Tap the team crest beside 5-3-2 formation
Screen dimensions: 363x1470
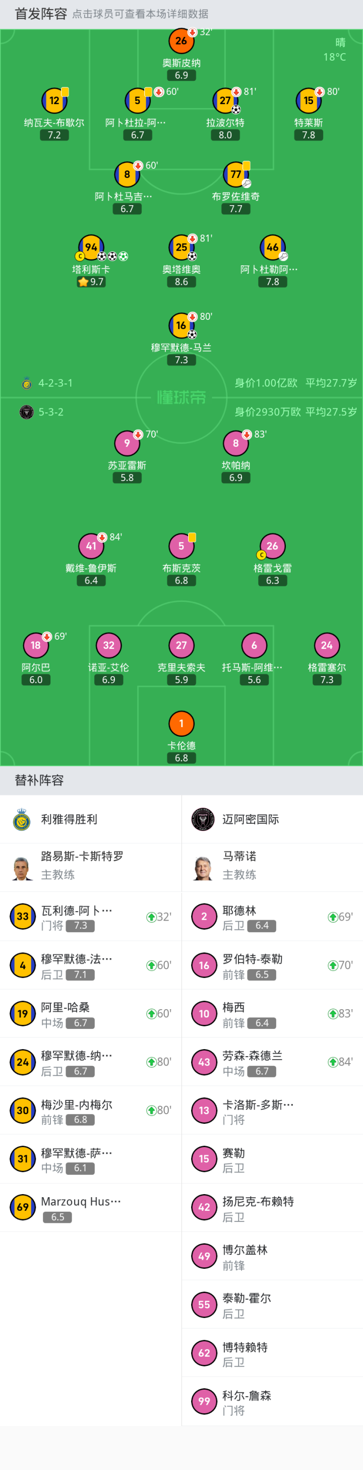pyautogui.click(x=26, y=412)
